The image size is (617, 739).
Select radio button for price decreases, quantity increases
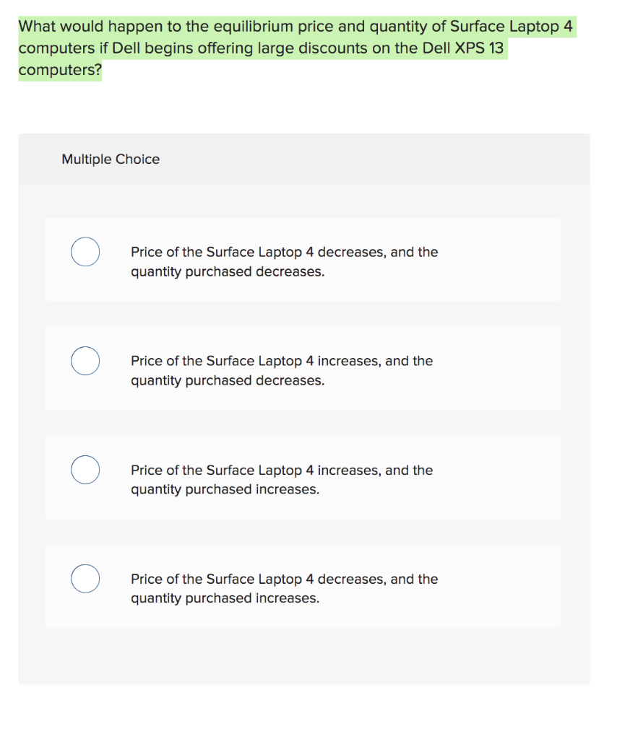click(85, 579)
